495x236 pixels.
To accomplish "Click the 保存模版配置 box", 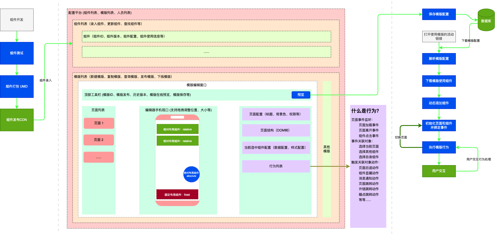I will coord(439,14).
